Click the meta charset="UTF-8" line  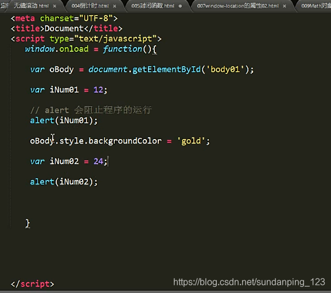pos(64,18)
